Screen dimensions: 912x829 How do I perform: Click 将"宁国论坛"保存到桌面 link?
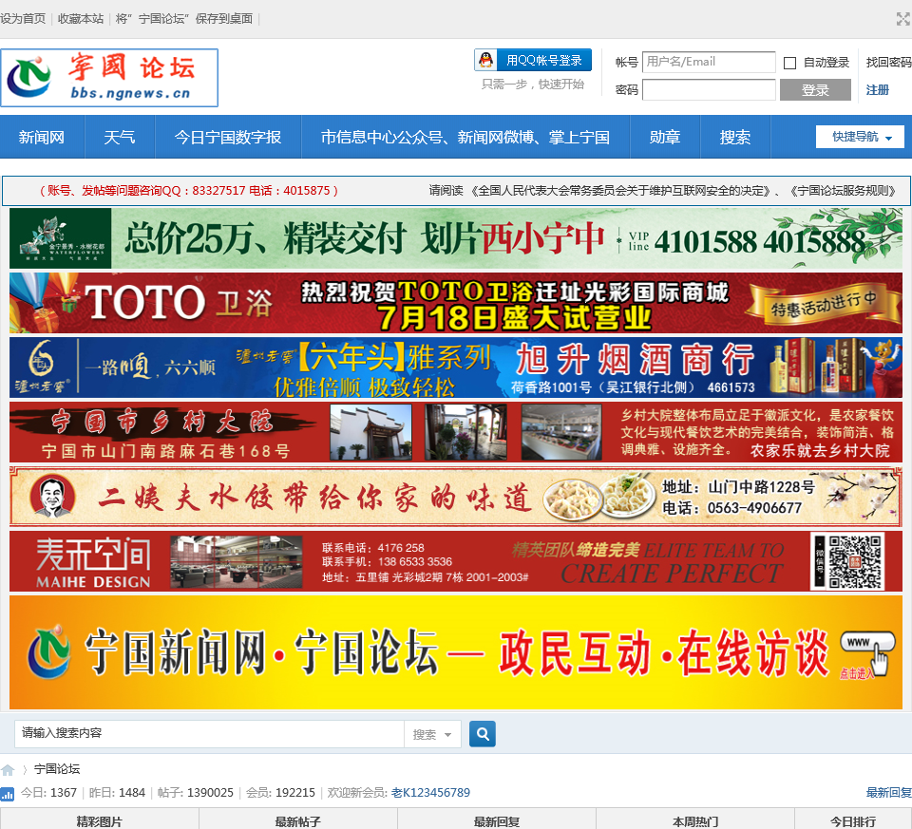pos(184,19)
